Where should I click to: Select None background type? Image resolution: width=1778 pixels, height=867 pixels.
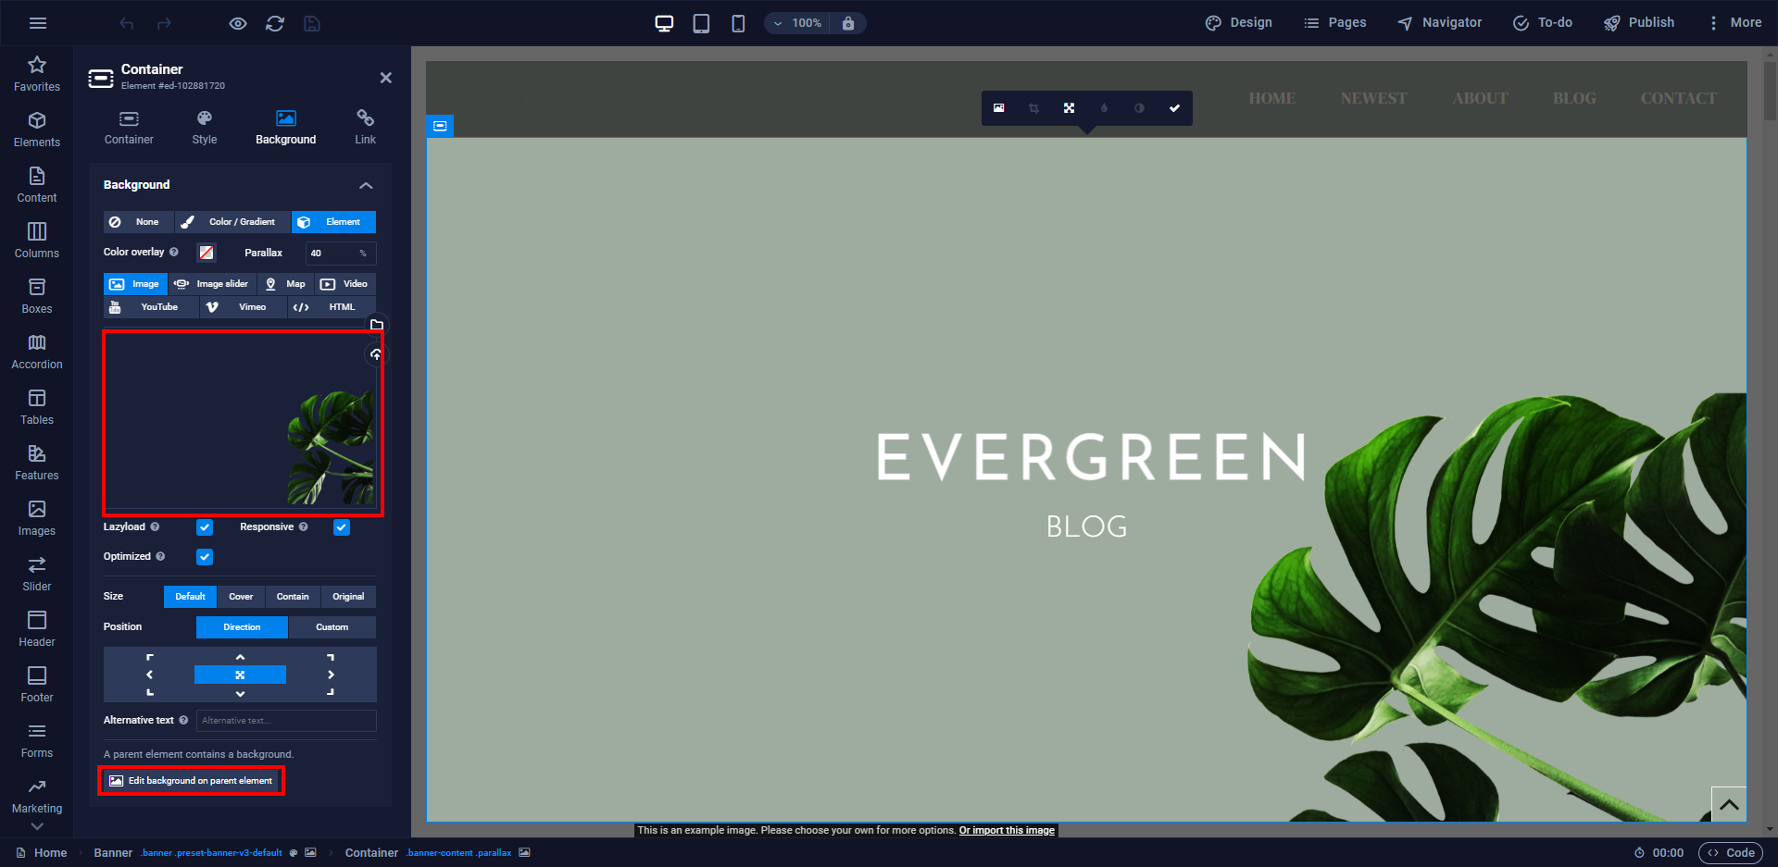[x=138, y=222]
